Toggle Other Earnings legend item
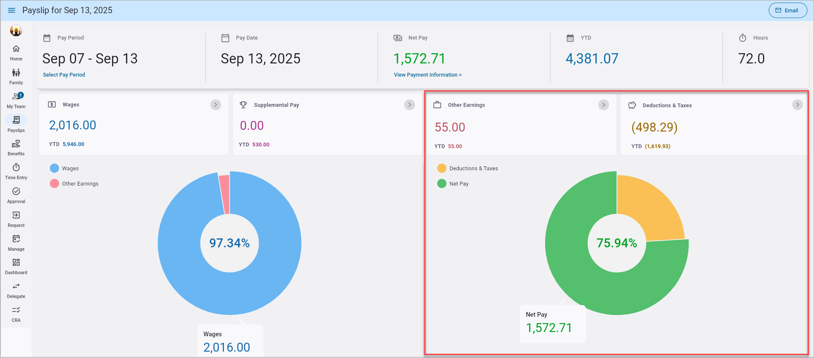Viewport: 814px width, 358px height. pos(74,184)
